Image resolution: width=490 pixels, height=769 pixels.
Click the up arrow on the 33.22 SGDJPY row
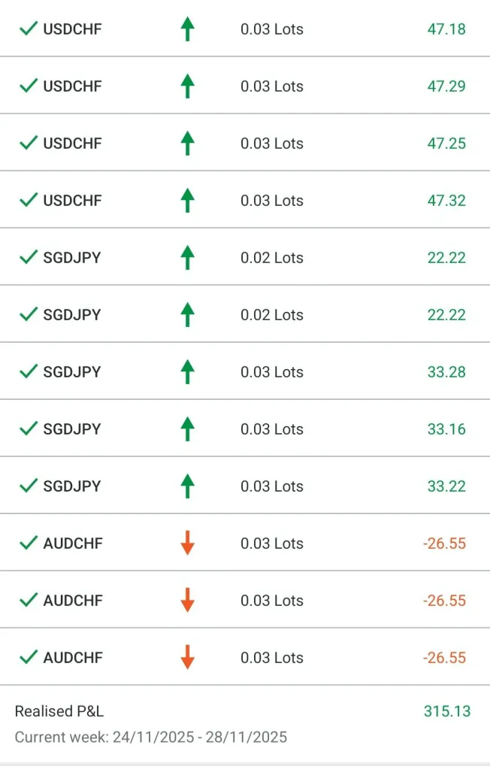point(188,486)
